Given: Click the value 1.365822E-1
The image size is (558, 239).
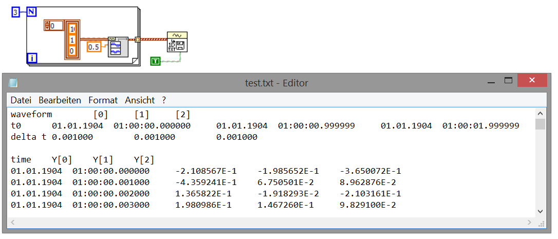Looking at the screenshot, I should [x=203, y=194].
